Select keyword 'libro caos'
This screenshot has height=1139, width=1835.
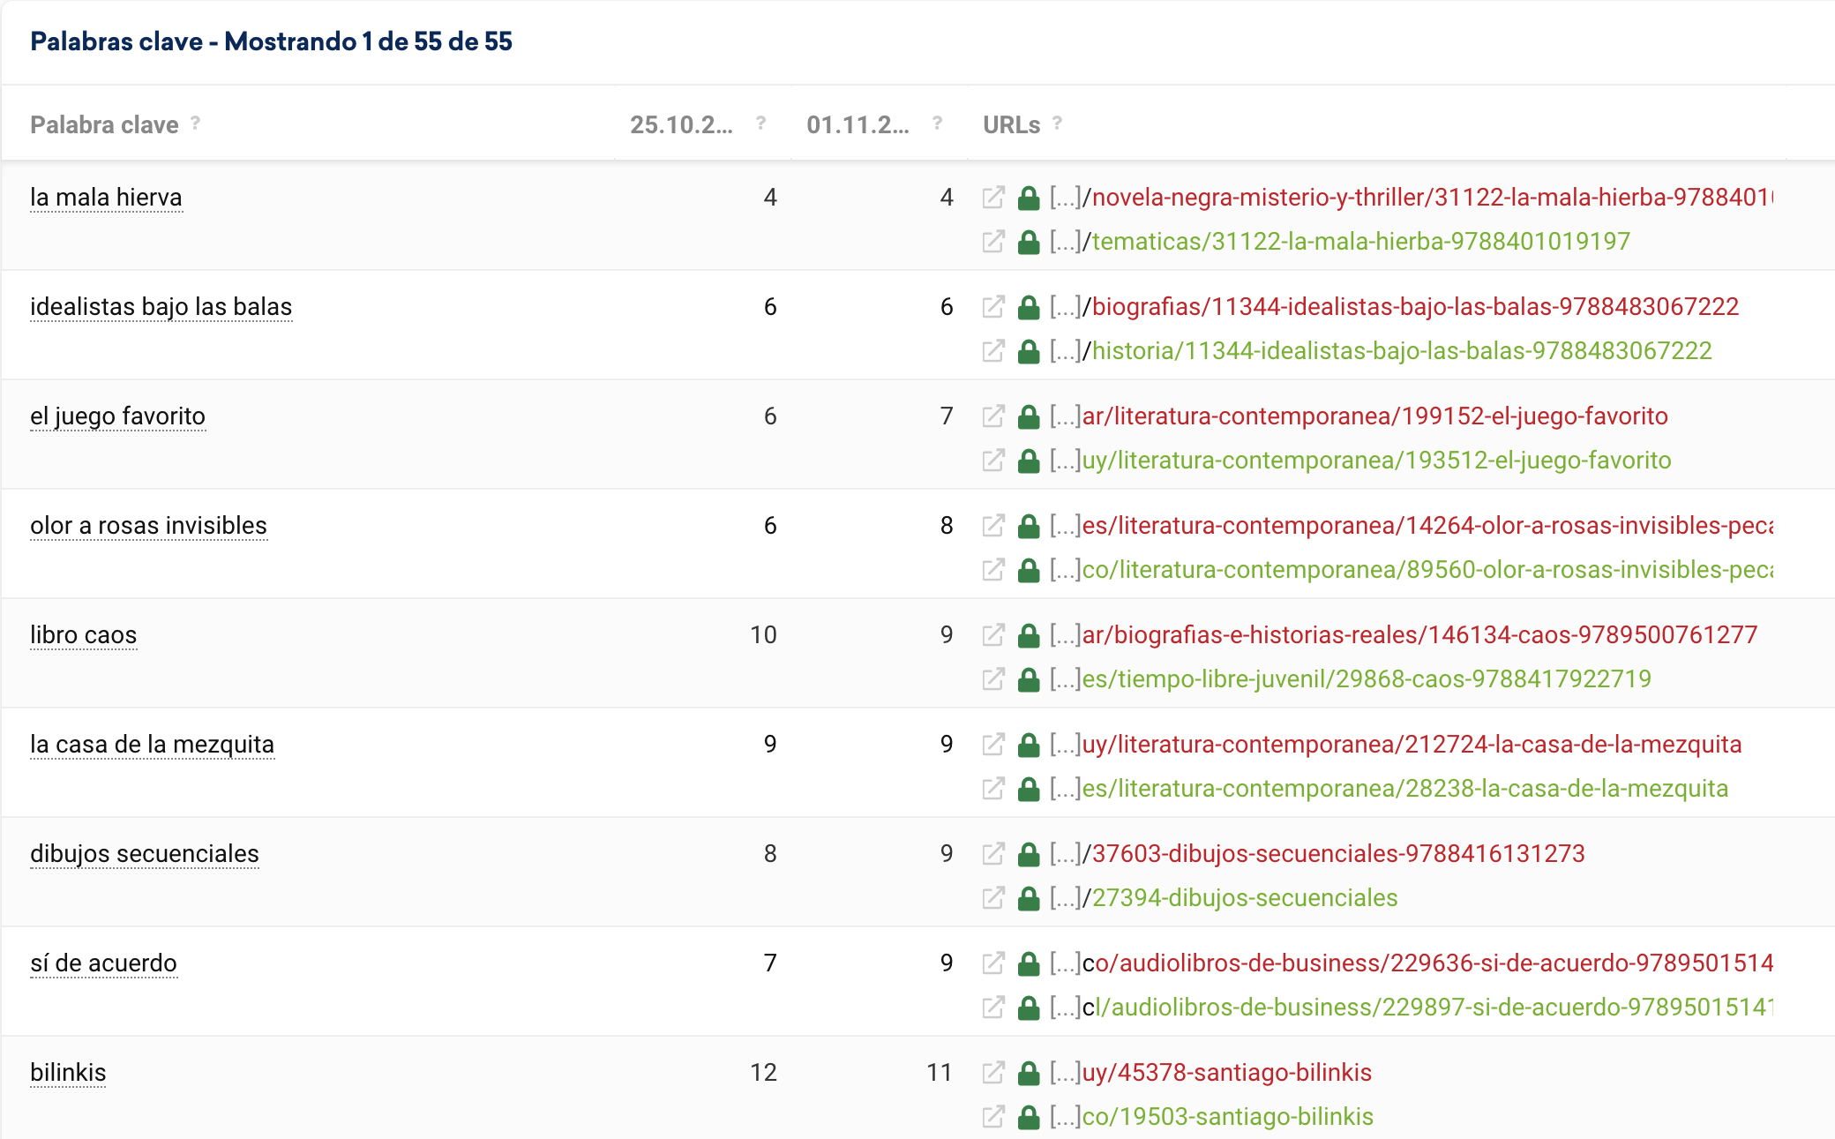83,635
